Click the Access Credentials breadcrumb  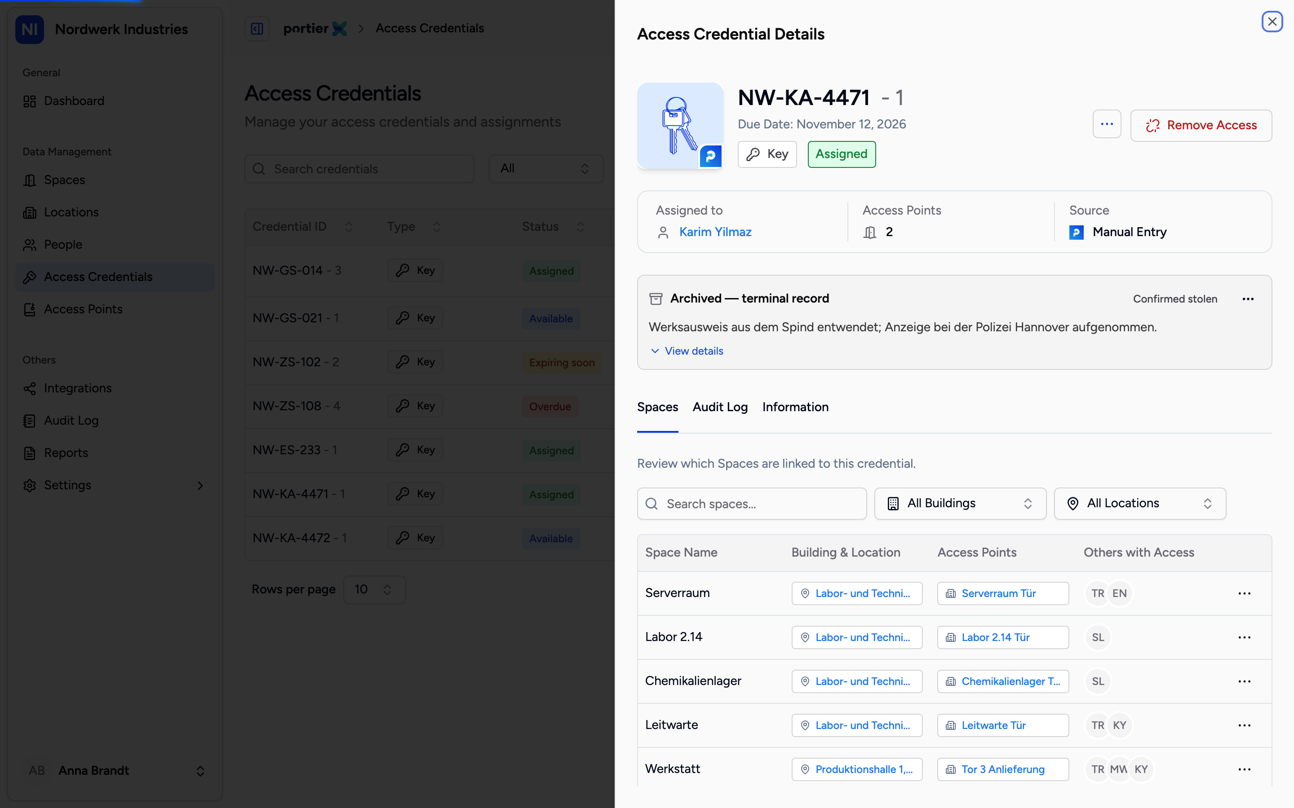(x=430, y=28)
